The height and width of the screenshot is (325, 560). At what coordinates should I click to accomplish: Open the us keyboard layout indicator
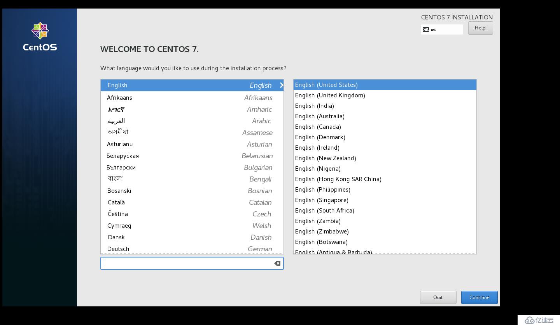pyautogui.click(x=442, y=29)
